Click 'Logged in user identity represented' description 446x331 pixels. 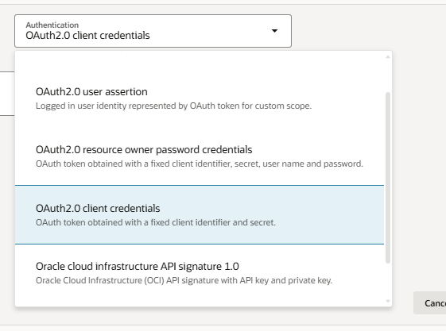point(173,106)
